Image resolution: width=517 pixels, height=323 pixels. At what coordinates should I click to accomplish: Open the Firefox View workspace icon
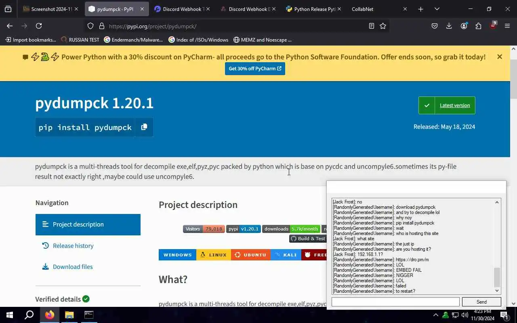point(8,9)
